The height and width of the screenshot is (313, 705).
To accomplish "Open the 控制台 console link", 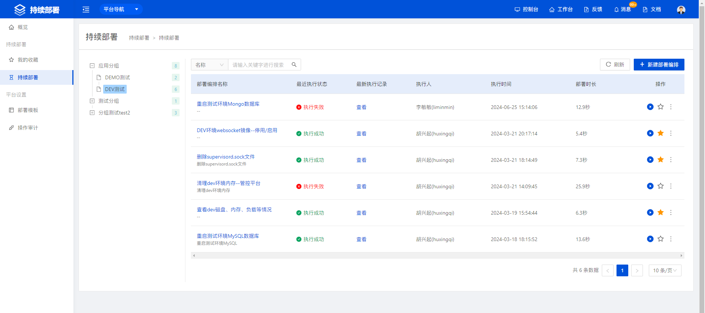I will tap(526, 10).
